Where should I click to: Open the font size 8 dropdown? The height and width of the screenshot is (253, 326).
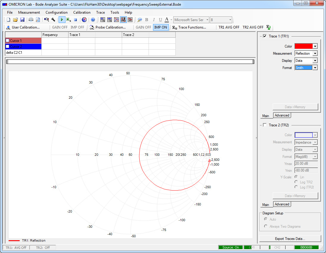[x=230, y=20]
